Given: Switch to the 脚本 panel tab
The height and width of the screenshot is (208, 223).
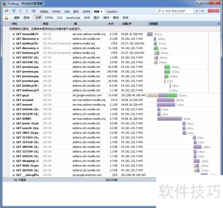Looking at the screenshot, I should click(x=76, y=12).
